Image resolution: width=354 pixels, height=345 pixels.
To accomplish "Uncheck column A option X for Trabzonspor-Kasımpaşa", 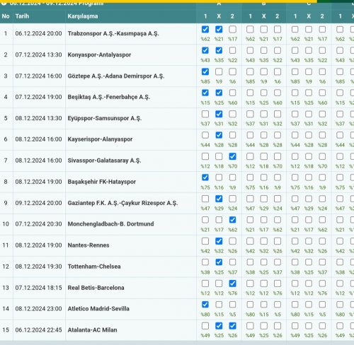I will (x=219, y=30).
